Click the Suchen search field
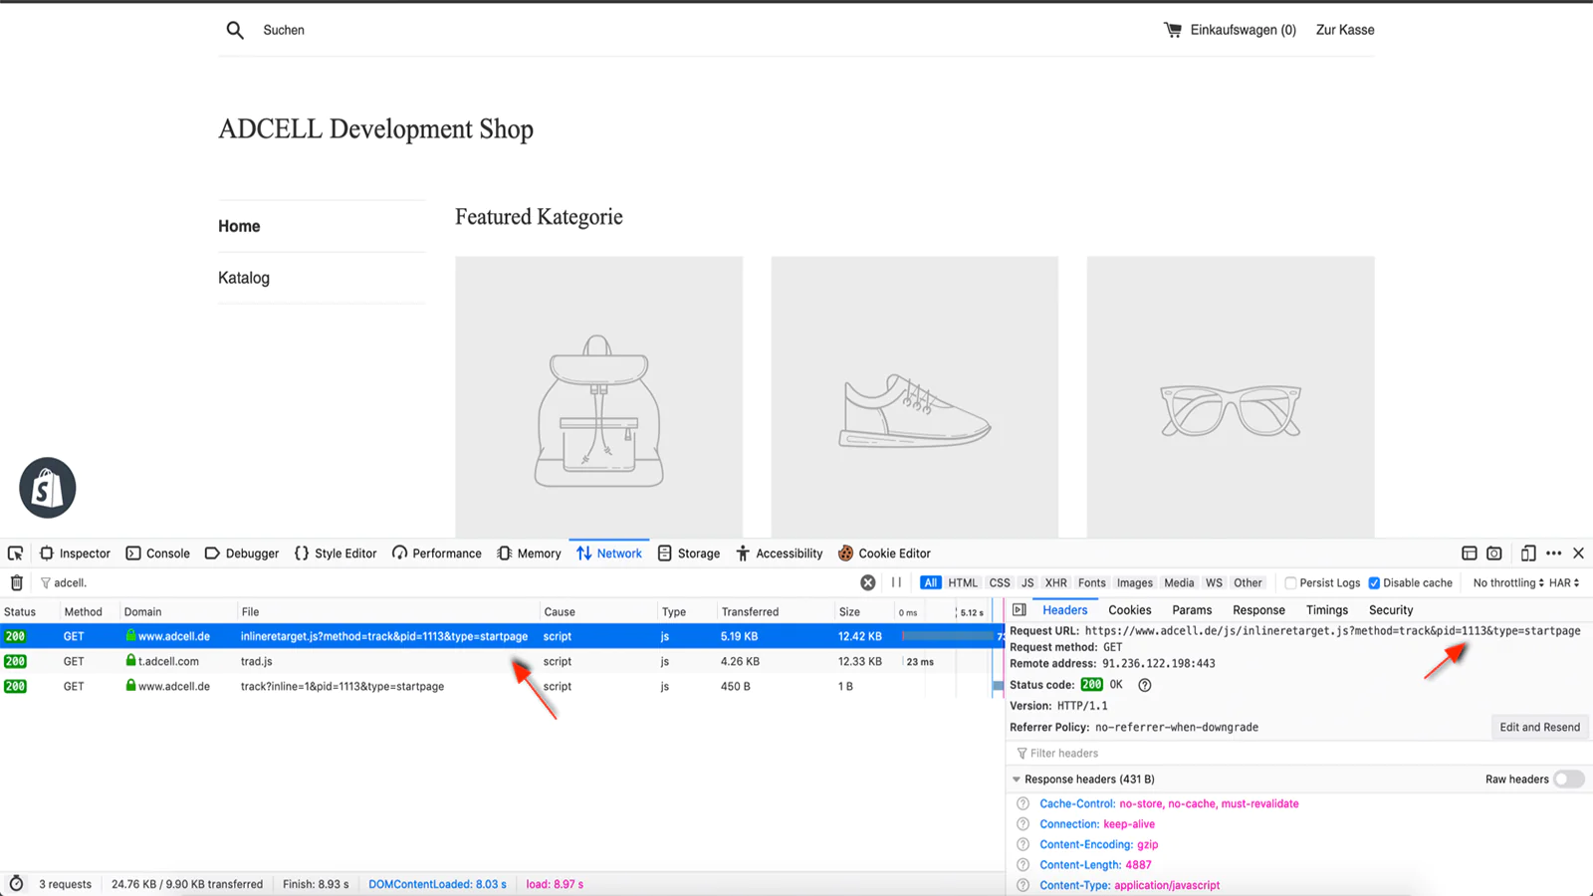The height and width of the screenshot is (896, 1593). (284, 30)
